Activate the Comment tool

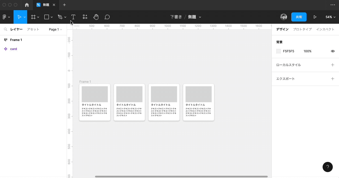[107, 17]
